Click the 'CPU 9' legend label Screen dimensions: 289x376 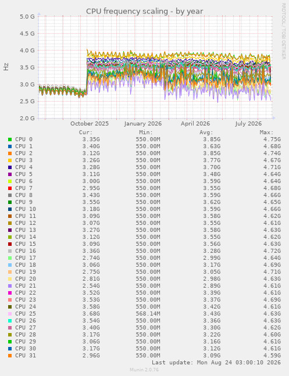coord(24,202)
